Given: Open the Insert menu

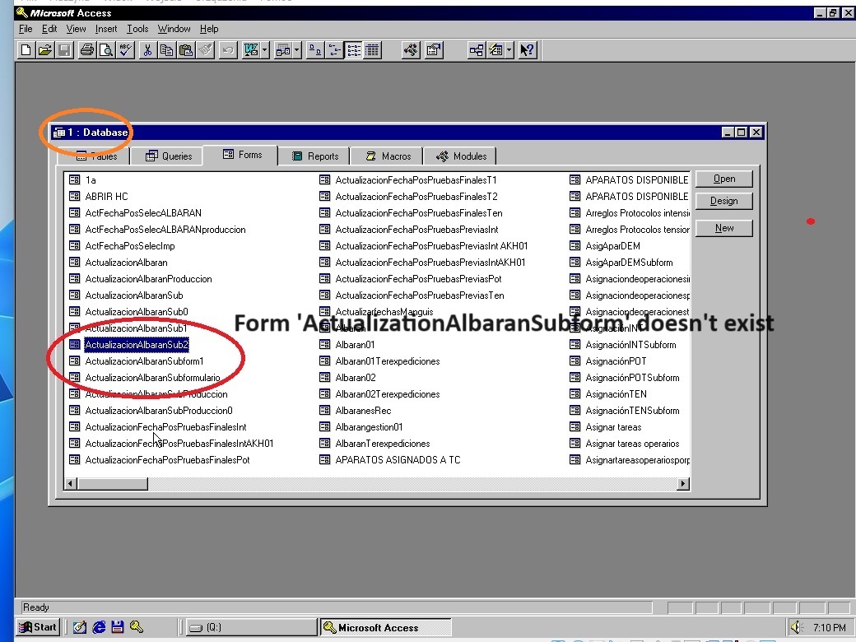Looking at the screenshot, I should (x=106, y=29).
